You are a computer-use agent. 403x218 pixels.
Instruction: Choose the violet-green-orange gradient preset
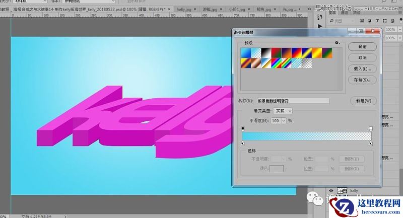[x=327, y=53]
